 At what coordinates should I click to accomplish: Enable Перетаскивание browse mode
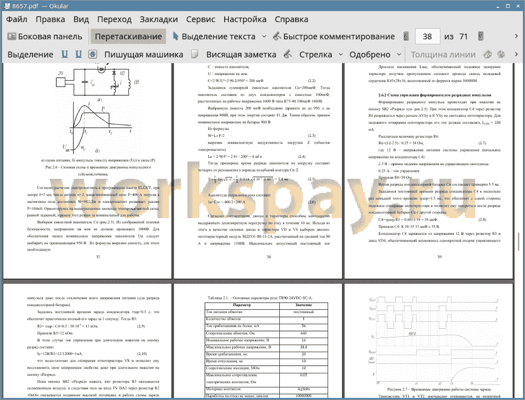129,37
